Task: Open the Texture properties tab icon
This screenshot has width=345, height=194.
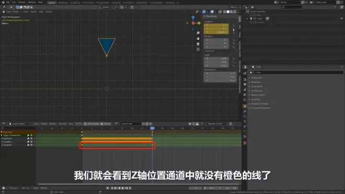Action: pos(245,143)
